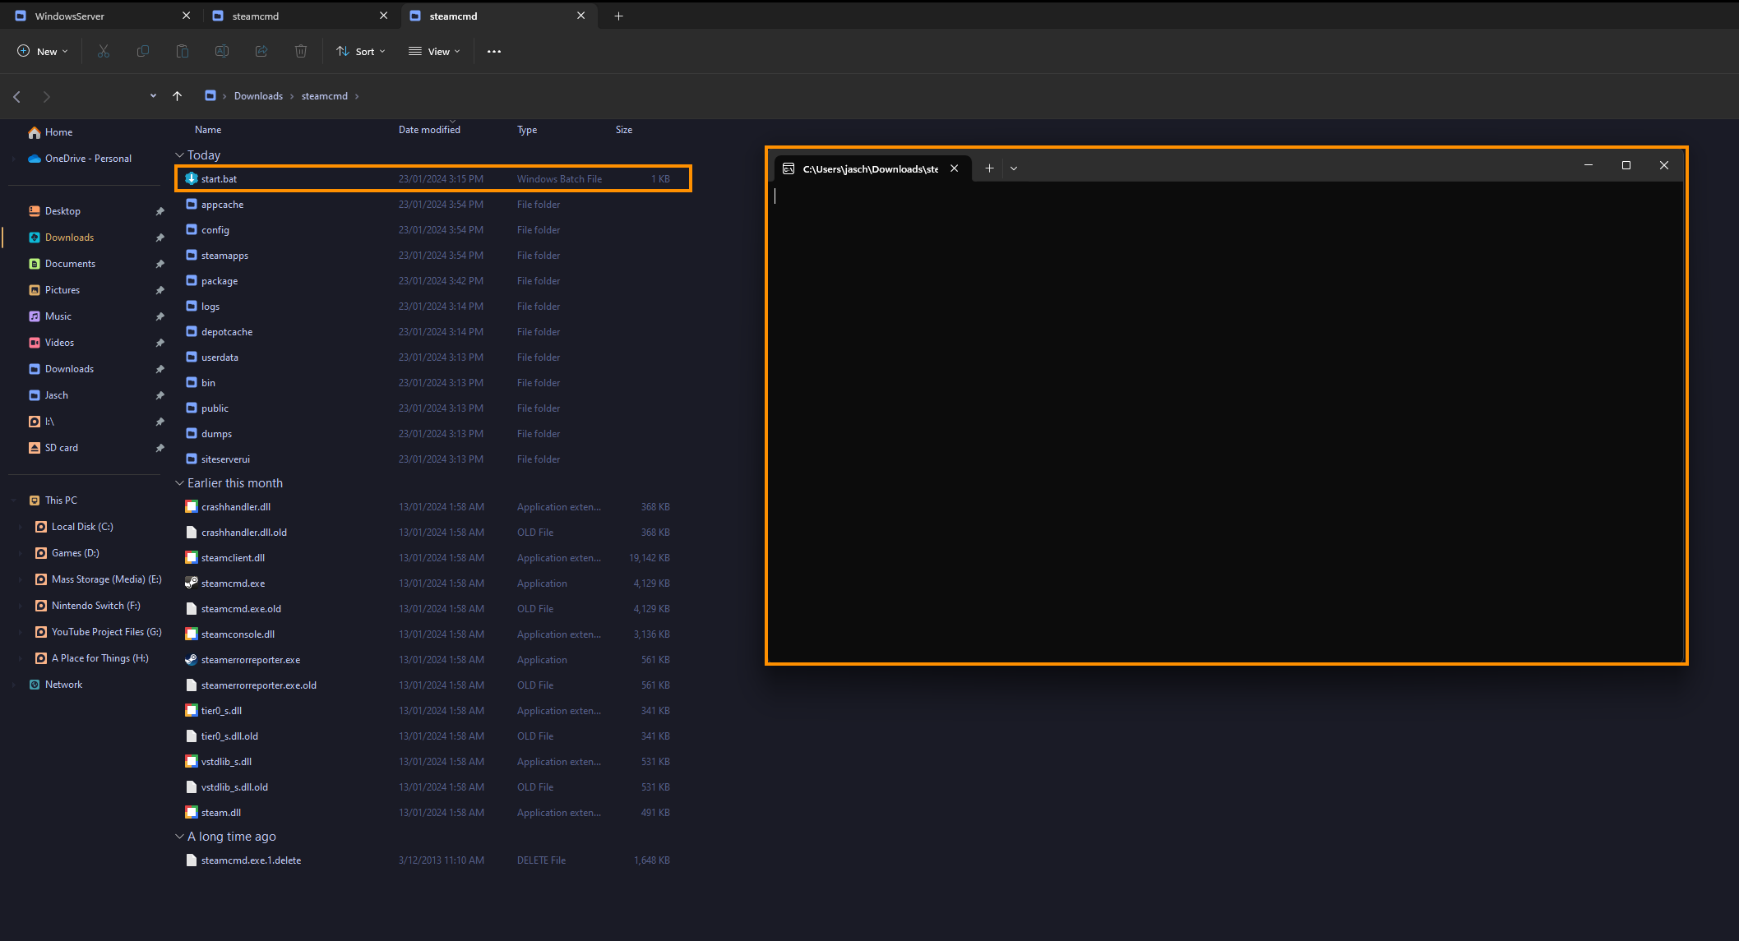Expand This PC in navigation pane
This screenshot has height=941, width=1739.
14,500
